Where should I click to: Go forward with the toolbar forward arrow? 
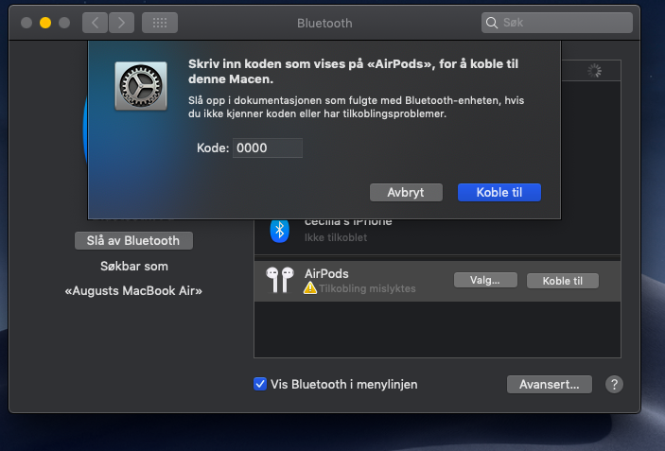[121, 23]
